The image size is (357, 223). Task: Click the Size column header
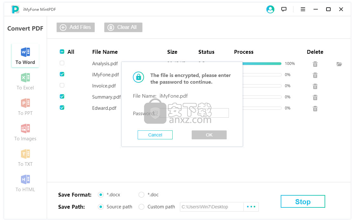(x=172, y=52)
